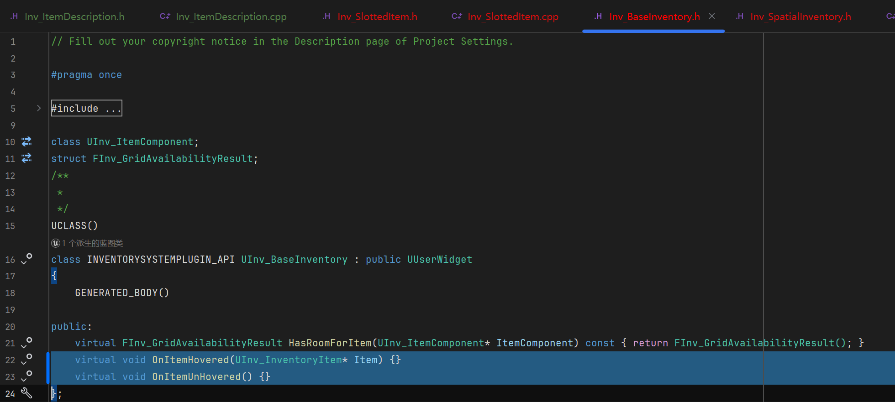This screenshot has height=402, width=895.
Task: Click the Unreal icon in blueprint hint
Action: [x=56, y=243]
